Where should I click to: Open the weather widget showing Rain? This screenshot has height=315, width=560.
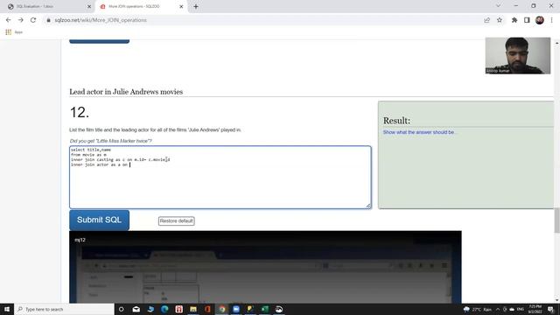[x=477, y=309]
